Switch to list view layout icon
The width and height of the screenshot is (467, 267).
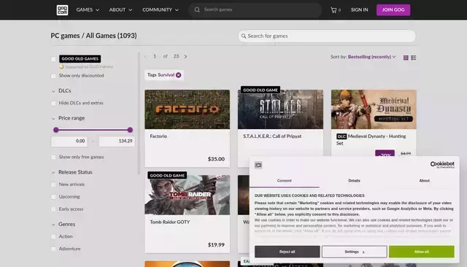(414, 58)
